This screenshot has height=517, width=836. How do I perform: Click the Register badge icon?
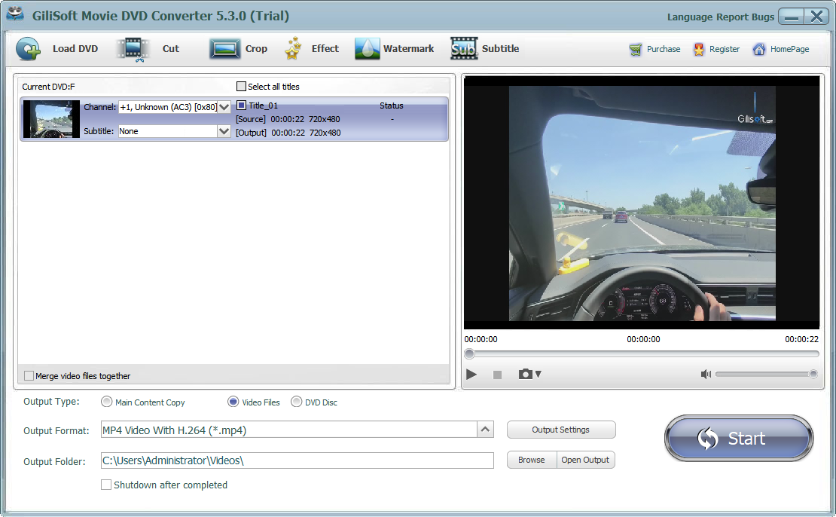698,50
